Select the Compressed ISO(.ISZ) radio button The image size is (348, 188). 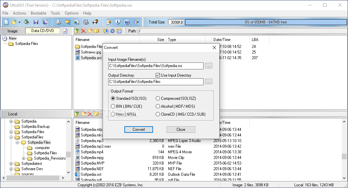click(158, 98)
